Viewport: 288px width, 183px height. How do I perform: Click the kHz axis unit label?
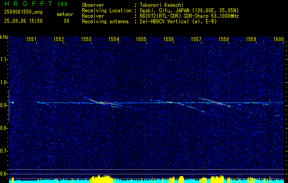[4, 37]
